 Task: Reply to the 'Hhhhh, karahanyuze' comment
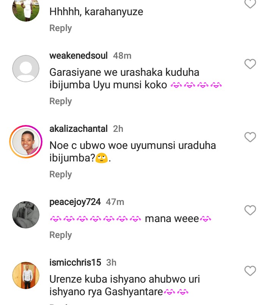click(61, 28)
